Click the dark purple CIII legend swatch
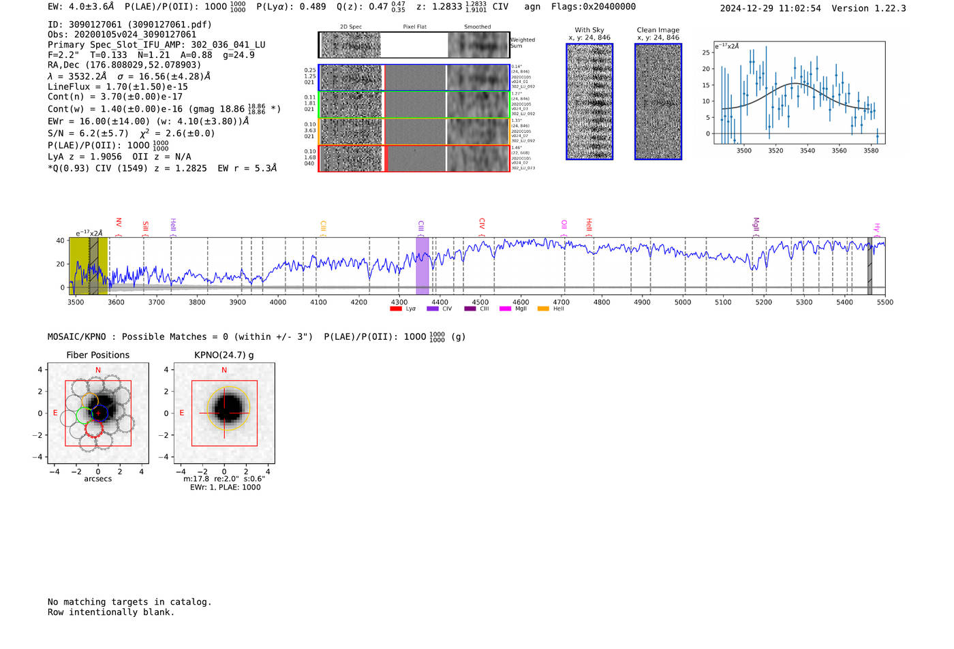This screenshot has height=649, width=954. (470, 309)
